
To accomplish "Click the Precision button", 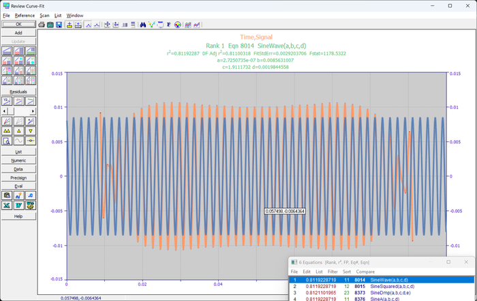I will point(18,177).
